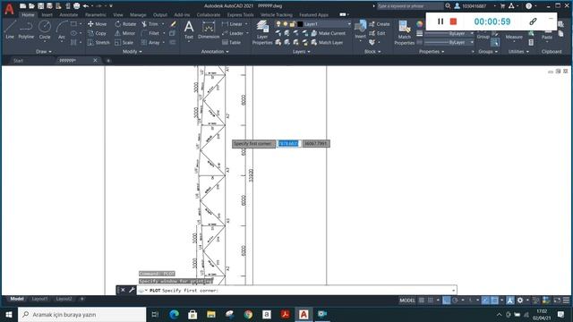Toggle the layer lock icon
573x322 pixels.
pos(293,24)
